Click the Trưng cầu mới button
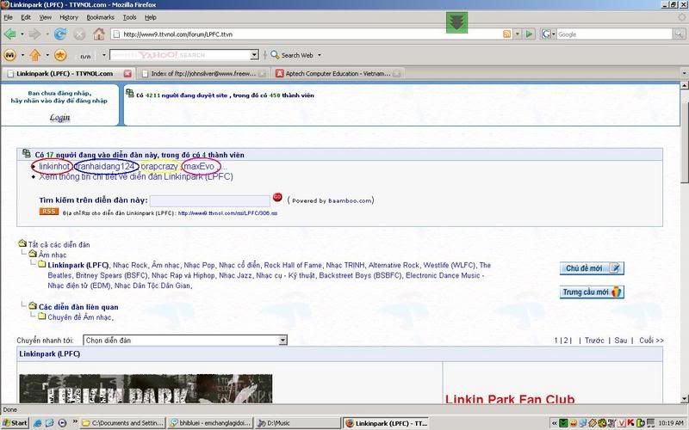 point(592,292)
